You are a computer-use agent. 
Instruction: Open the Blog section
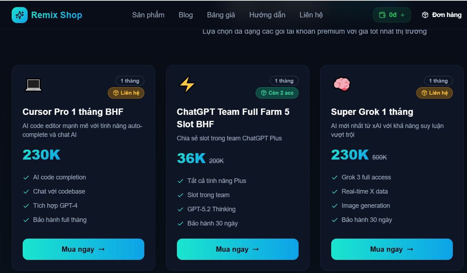click(186, 15)
